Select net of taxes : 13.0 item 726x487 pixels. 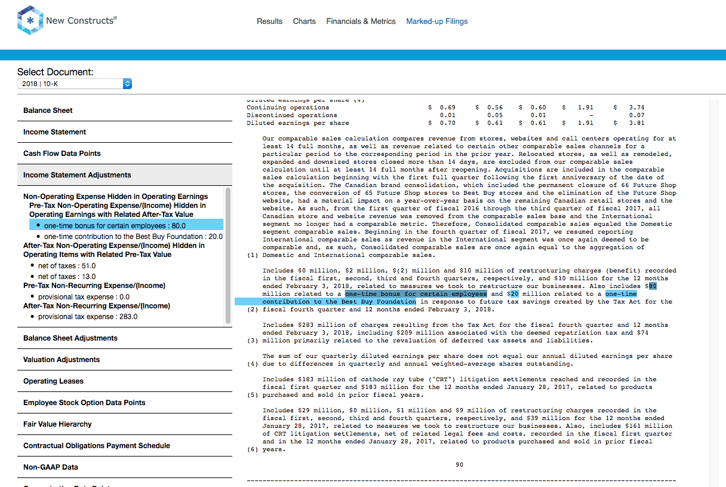[x=67, y=277]
